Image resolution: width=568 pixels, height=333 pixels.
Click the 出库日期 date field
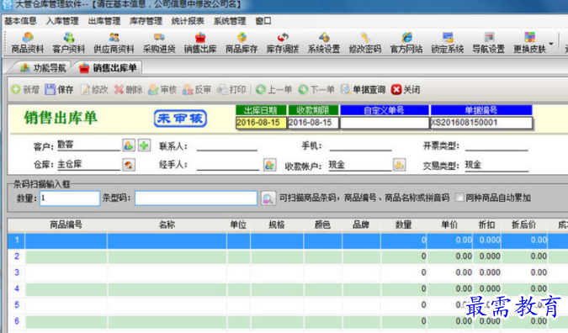pyautogui.click(x=261, y=123)
